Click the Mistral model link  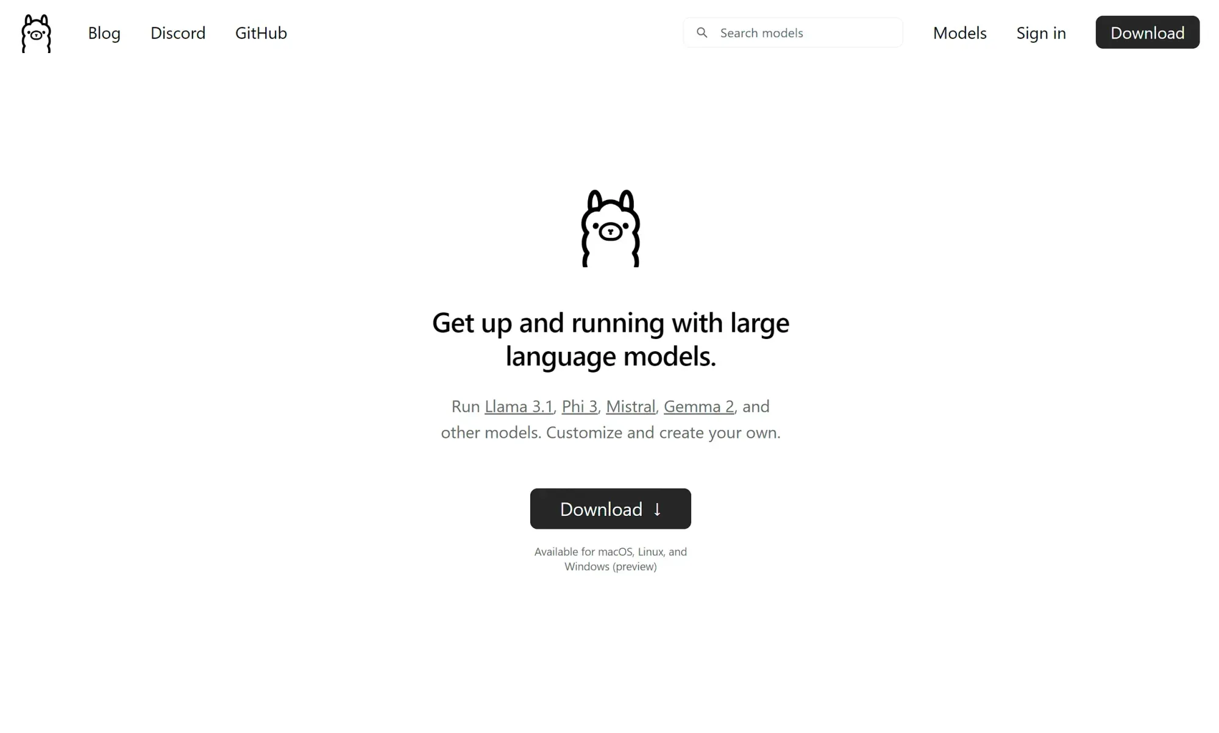[x=630, y=406]
